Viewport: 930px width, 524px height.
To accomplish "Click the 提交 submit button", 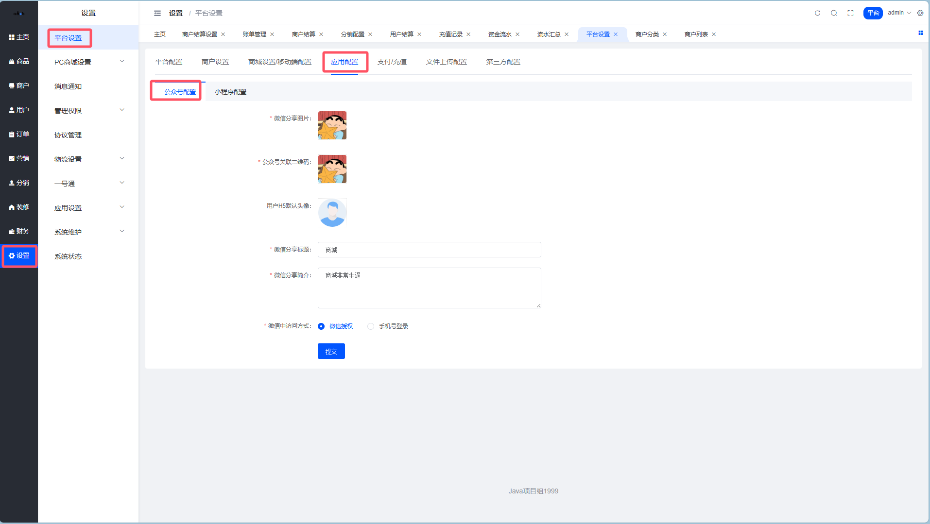I will click(331, 351).
